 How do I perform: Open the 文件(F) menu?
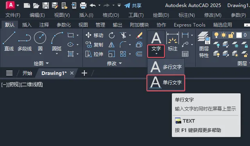(x=13, y=15)
